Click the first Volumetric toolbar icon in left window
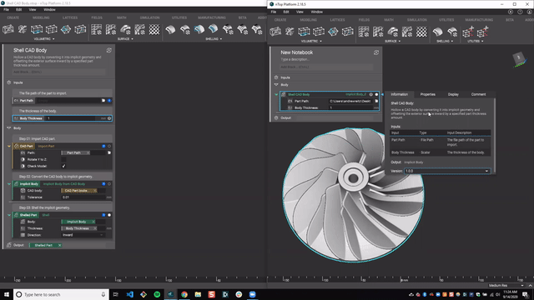 8,30
